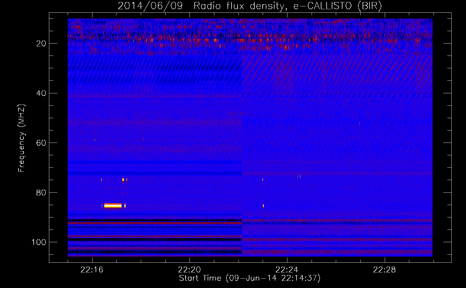Click the time tick label "22:28"
This screenshot has height=288, width=466.
384,270
